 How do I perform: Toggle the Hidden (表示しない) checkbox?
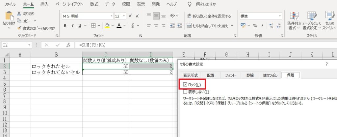[185, 92]
